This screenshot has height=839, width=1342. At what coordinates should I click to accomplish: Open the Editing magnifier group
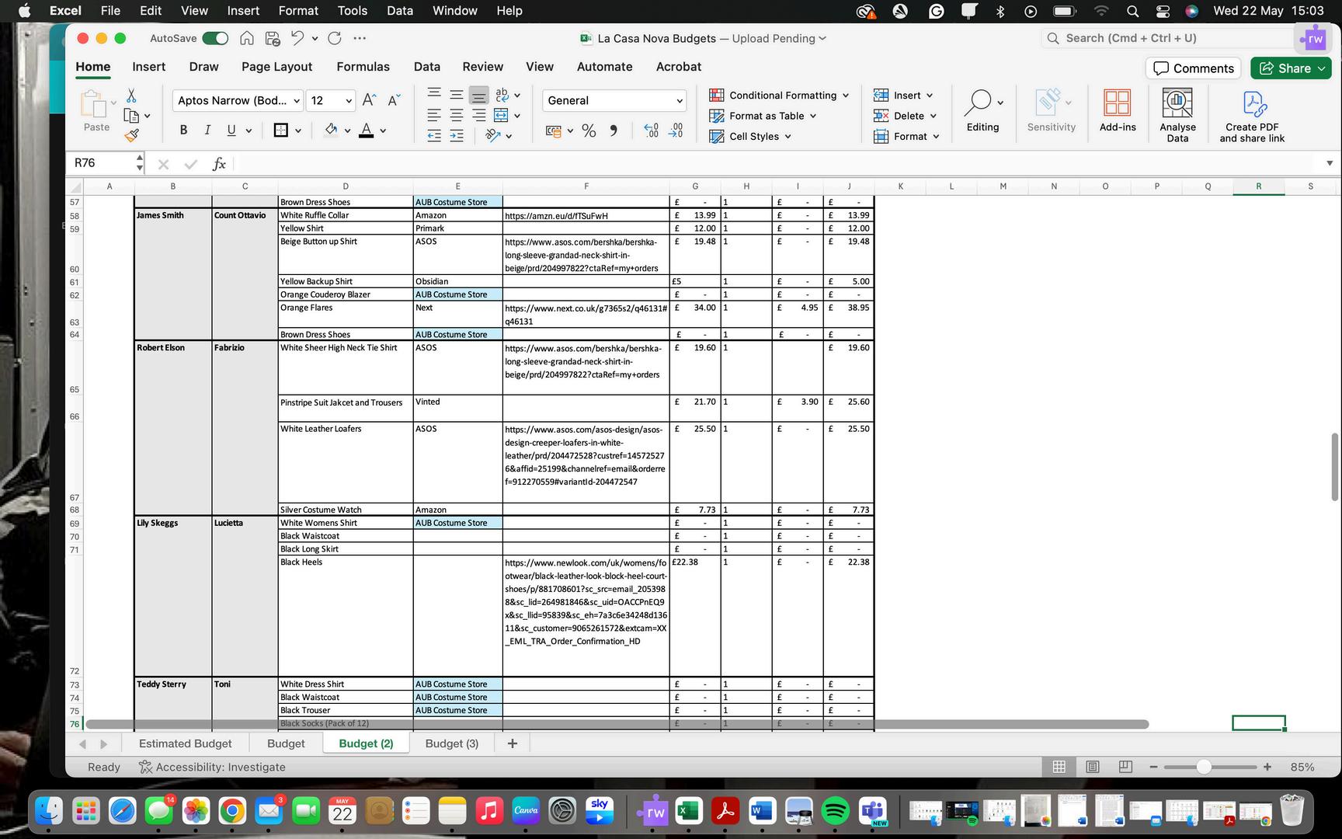pos(983,110)
